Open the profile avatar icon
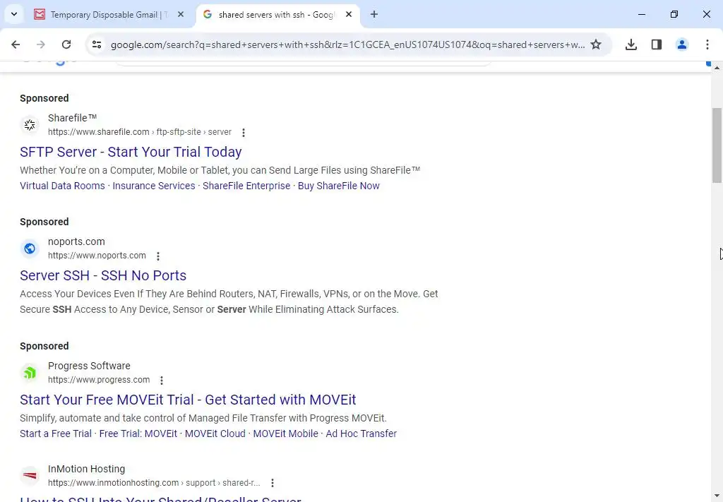 [x=681, y=44]
